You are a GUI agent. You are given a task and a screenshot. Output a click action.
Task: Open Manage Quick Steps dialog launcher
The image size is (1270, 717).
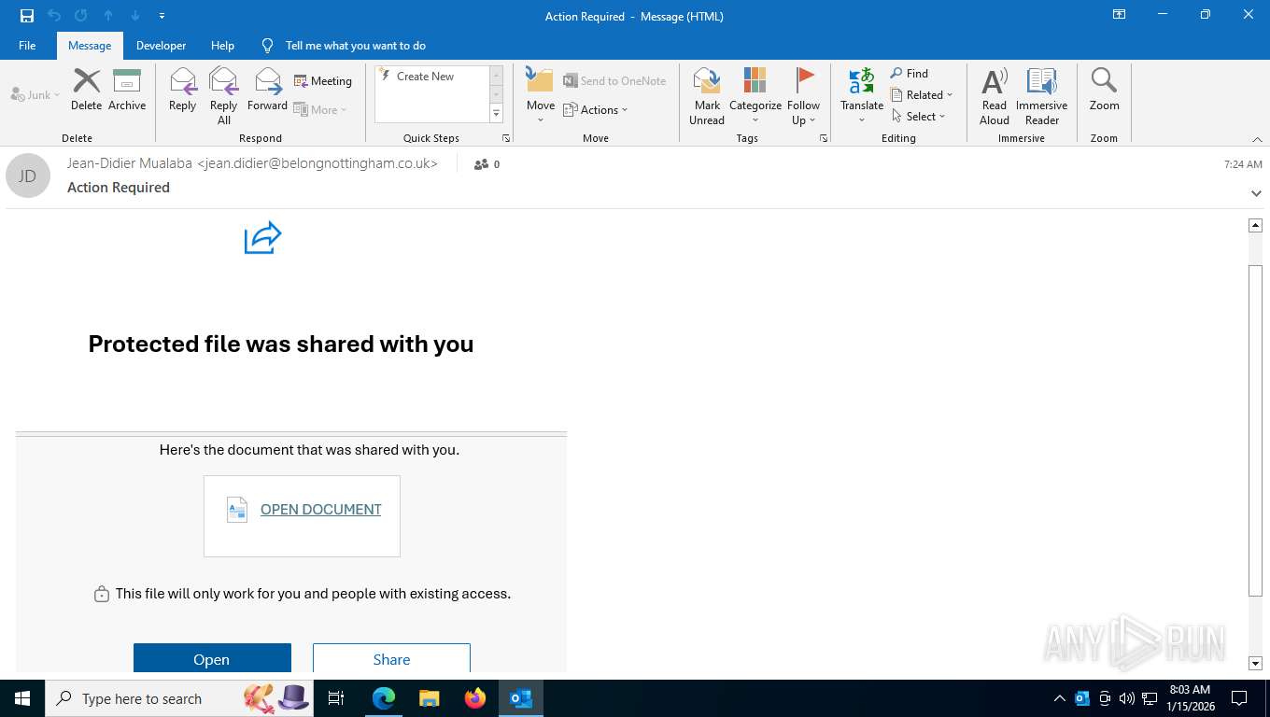[506, 138]
